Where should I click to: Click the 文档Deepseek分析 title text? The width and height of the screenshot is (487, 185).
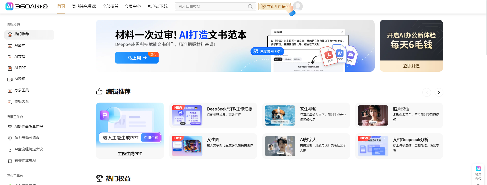coord(411,140)
